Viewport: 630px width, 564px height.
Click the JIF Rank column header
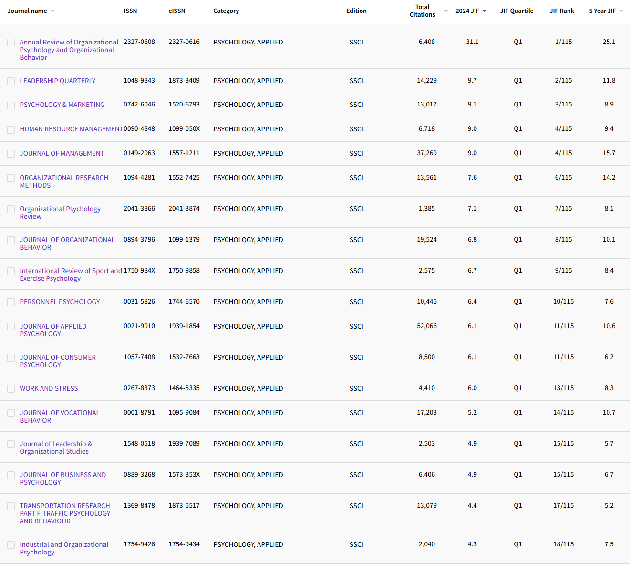click(562, 11)
